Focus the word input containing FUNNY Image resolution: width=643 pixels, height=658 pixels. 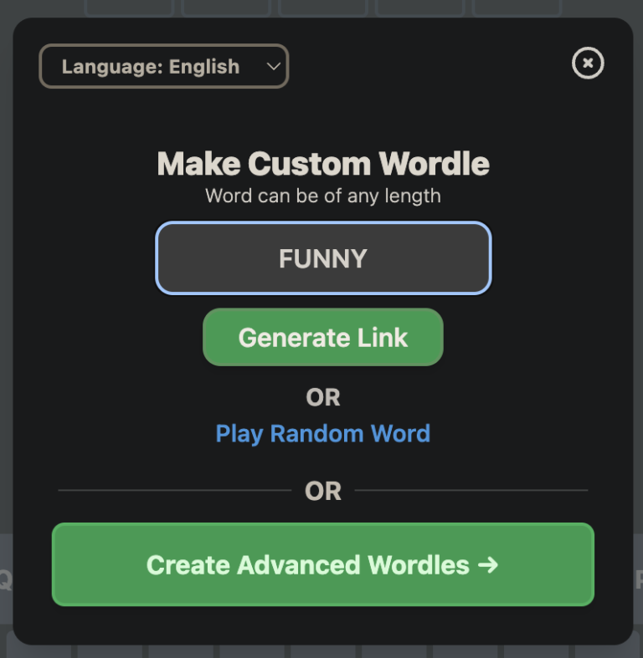click(x=323, y=258)
